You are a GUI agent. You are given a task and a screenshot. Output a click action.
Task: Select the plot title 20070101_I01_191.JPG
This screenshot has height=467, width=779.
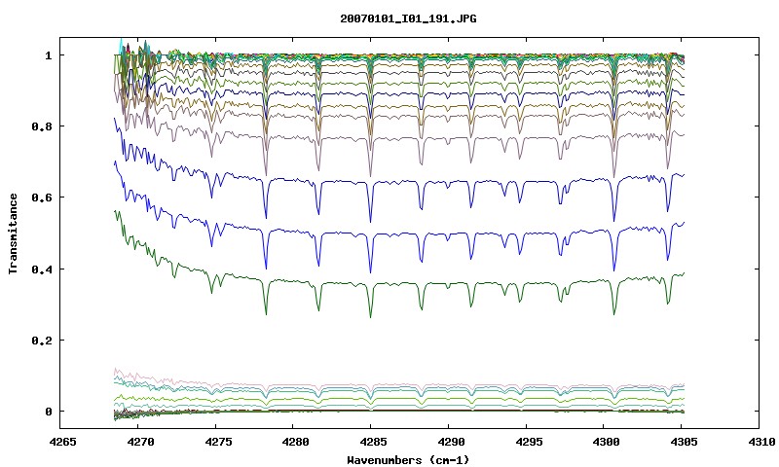click(408, 18)
